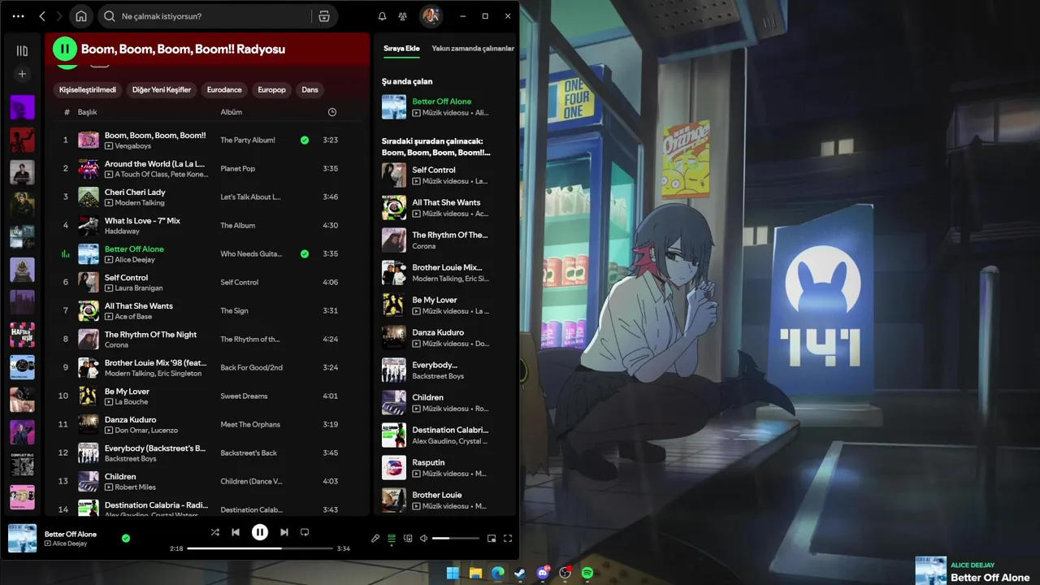Open the now-playing album cover in bottom bar
The image size is (1040, 585).
(x=22, y=538)
